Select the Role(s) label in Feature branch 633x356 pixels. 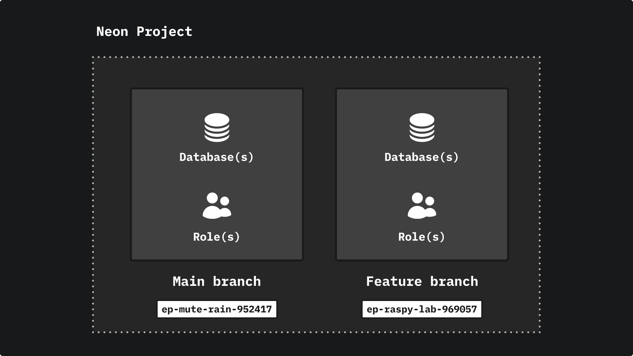click(x=422, y=237)
